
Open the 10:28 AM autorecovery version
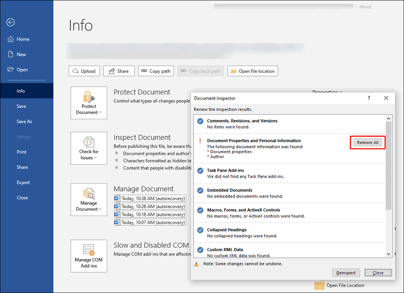point(150,206)
